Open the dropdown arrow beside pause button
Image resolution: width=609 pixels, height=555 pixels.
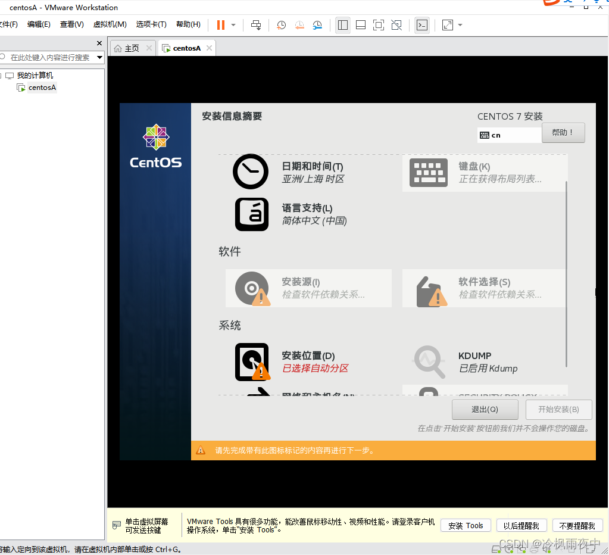click(233, 25)
